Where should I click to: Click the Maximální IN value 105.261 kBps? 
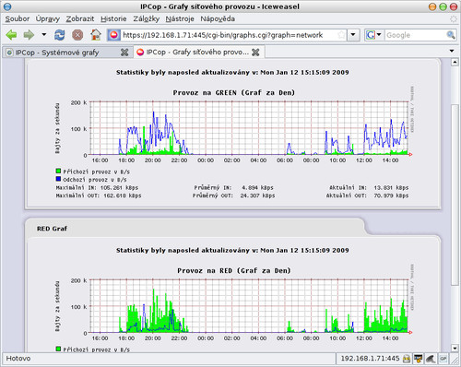(119, 187)
